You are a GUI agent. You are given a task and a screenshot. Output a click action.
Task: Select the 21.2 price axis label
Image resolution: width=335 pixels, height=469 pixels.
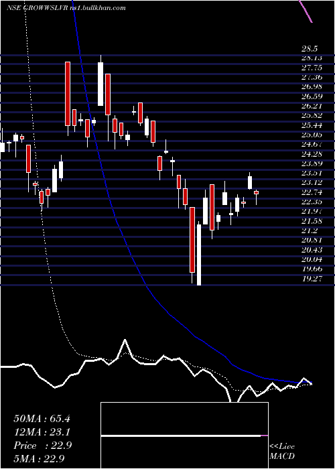click(310, 230)
